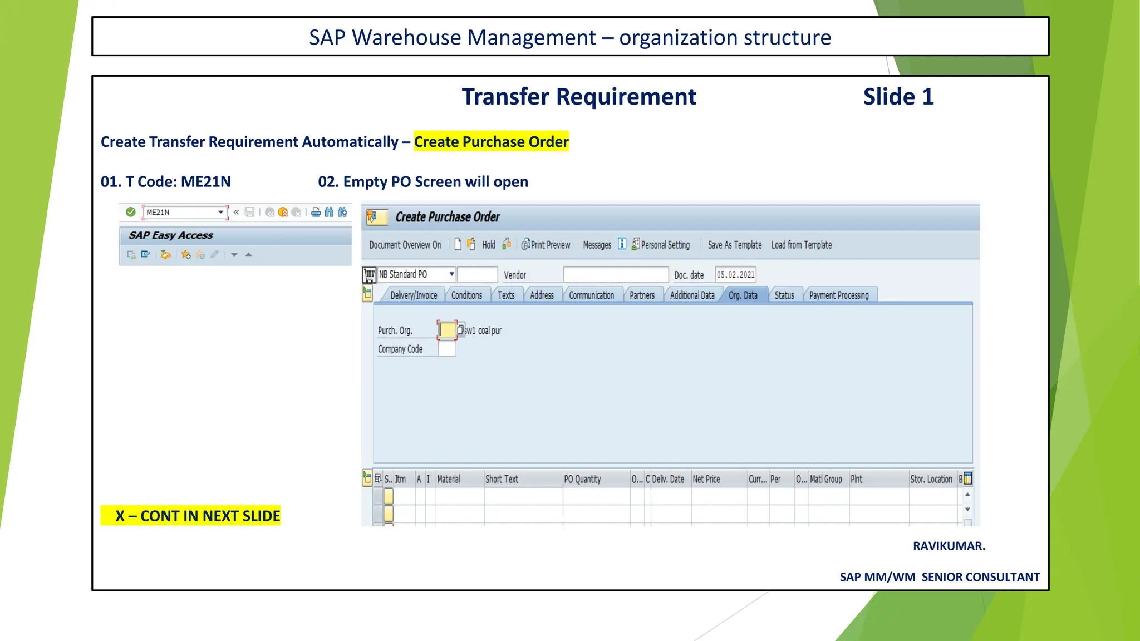Click the Material column header

pyautogui.click(x=460, y=479)
